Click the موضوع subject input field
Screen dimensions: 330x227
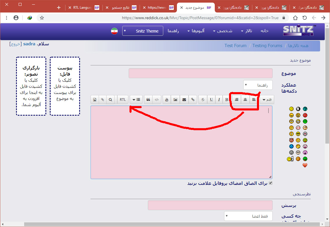[x=201, y=74]
